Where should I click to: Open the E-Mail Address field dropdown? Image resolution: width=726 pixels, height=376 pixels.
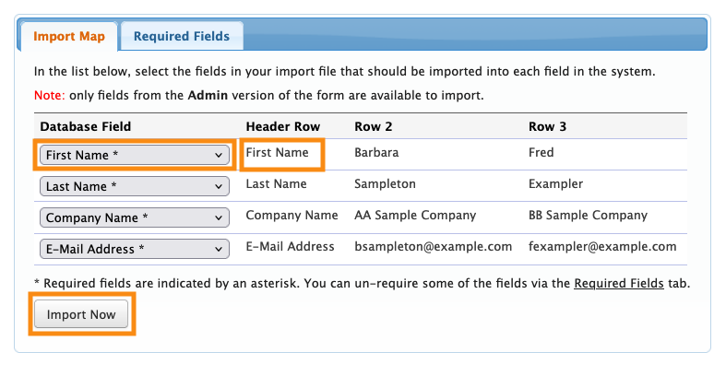pyautogui.click(x=134, y=249)
